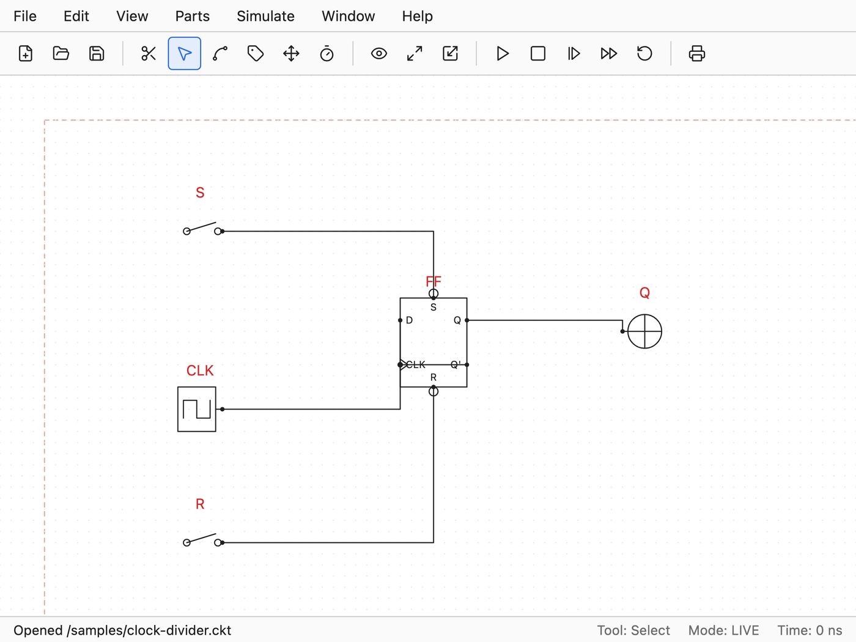Screen dimensions: 856x642
Task: Toggle the S switch on the canvas
Action: click(202, 229)
